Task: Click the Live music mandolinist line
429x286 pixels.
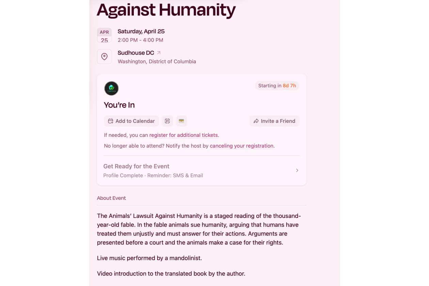Action: [149, 258]
